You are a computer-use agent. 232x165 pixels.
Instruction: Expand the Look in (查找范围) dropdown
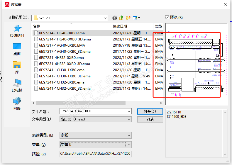coord(105,18)
